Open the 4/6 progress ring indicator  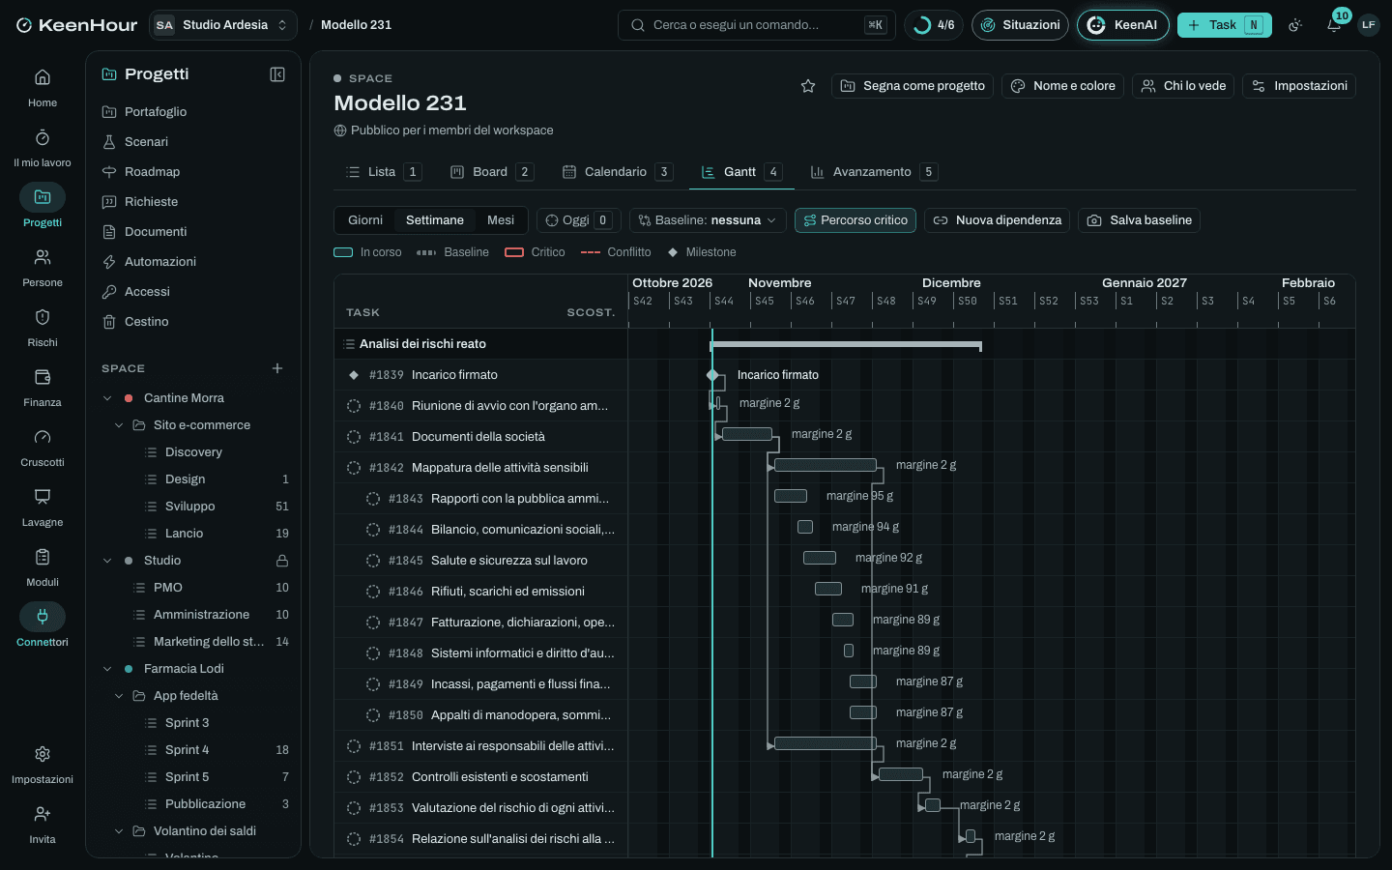[x=934, y=25]
